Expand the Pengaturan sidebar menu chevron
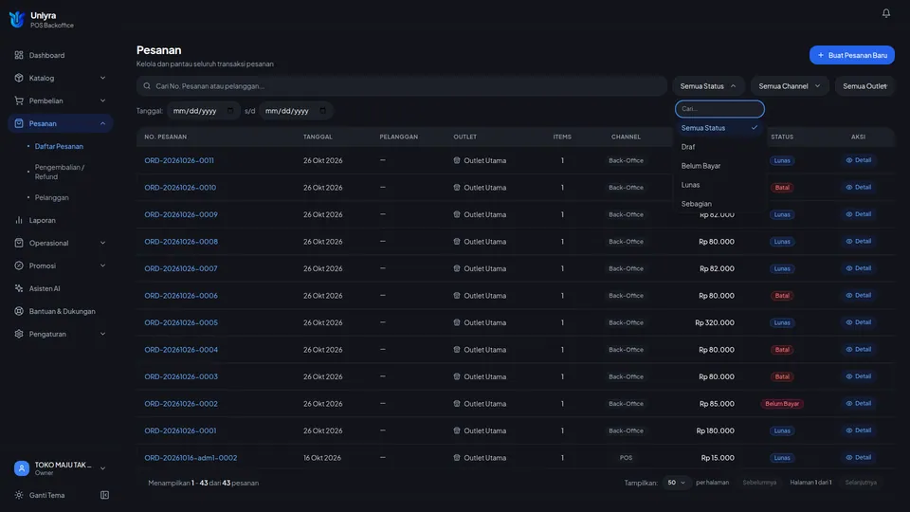Image resolution: width=910 pixels, height=512 pixels. click(x=102, y=334)
